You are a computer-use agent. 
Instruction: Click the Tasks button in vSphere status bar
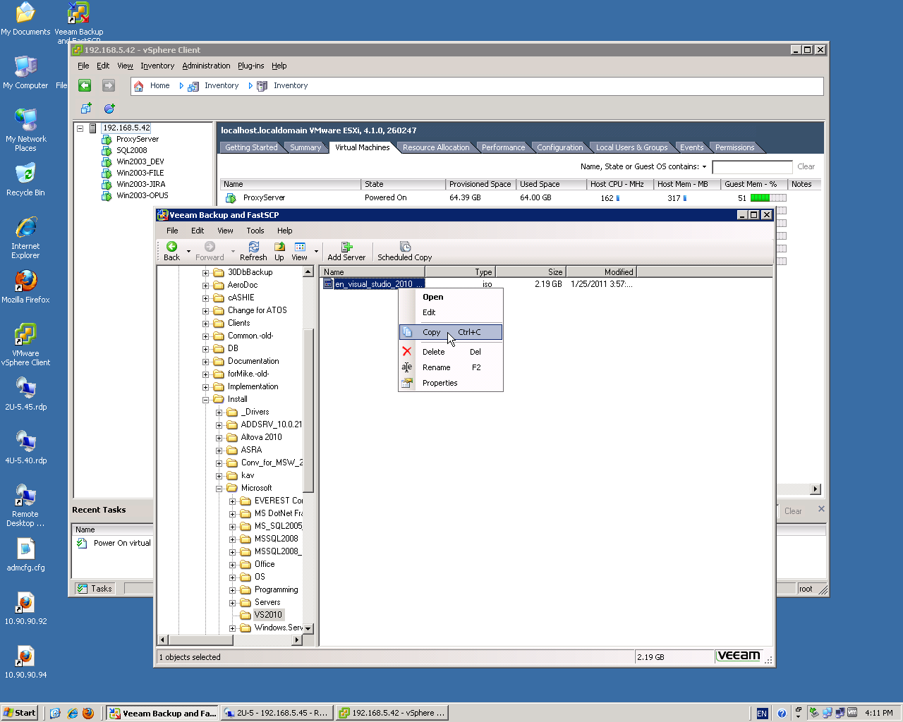[x=95, y=589]
